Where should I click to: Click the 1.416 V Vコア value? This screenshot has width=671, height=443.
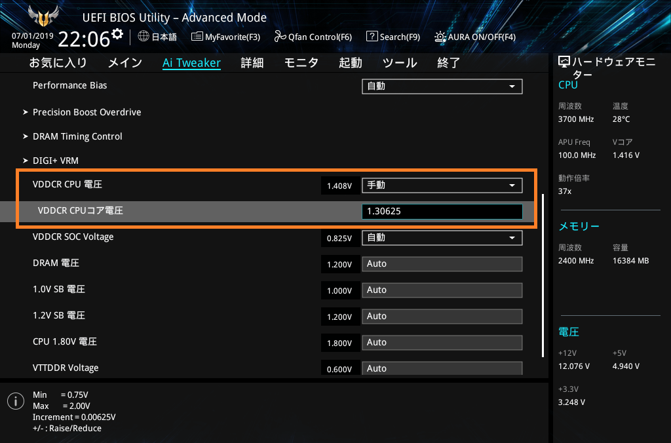click(626, 155)
